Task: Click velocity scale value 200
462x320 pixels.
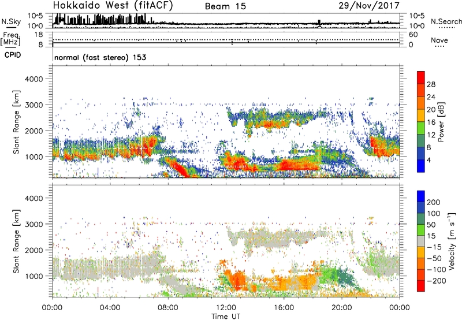Action: pos(434,202)
